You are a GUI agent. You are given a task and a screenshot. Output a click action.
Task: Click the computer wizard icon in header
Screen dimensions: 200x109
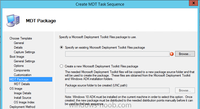pos(13,20)
